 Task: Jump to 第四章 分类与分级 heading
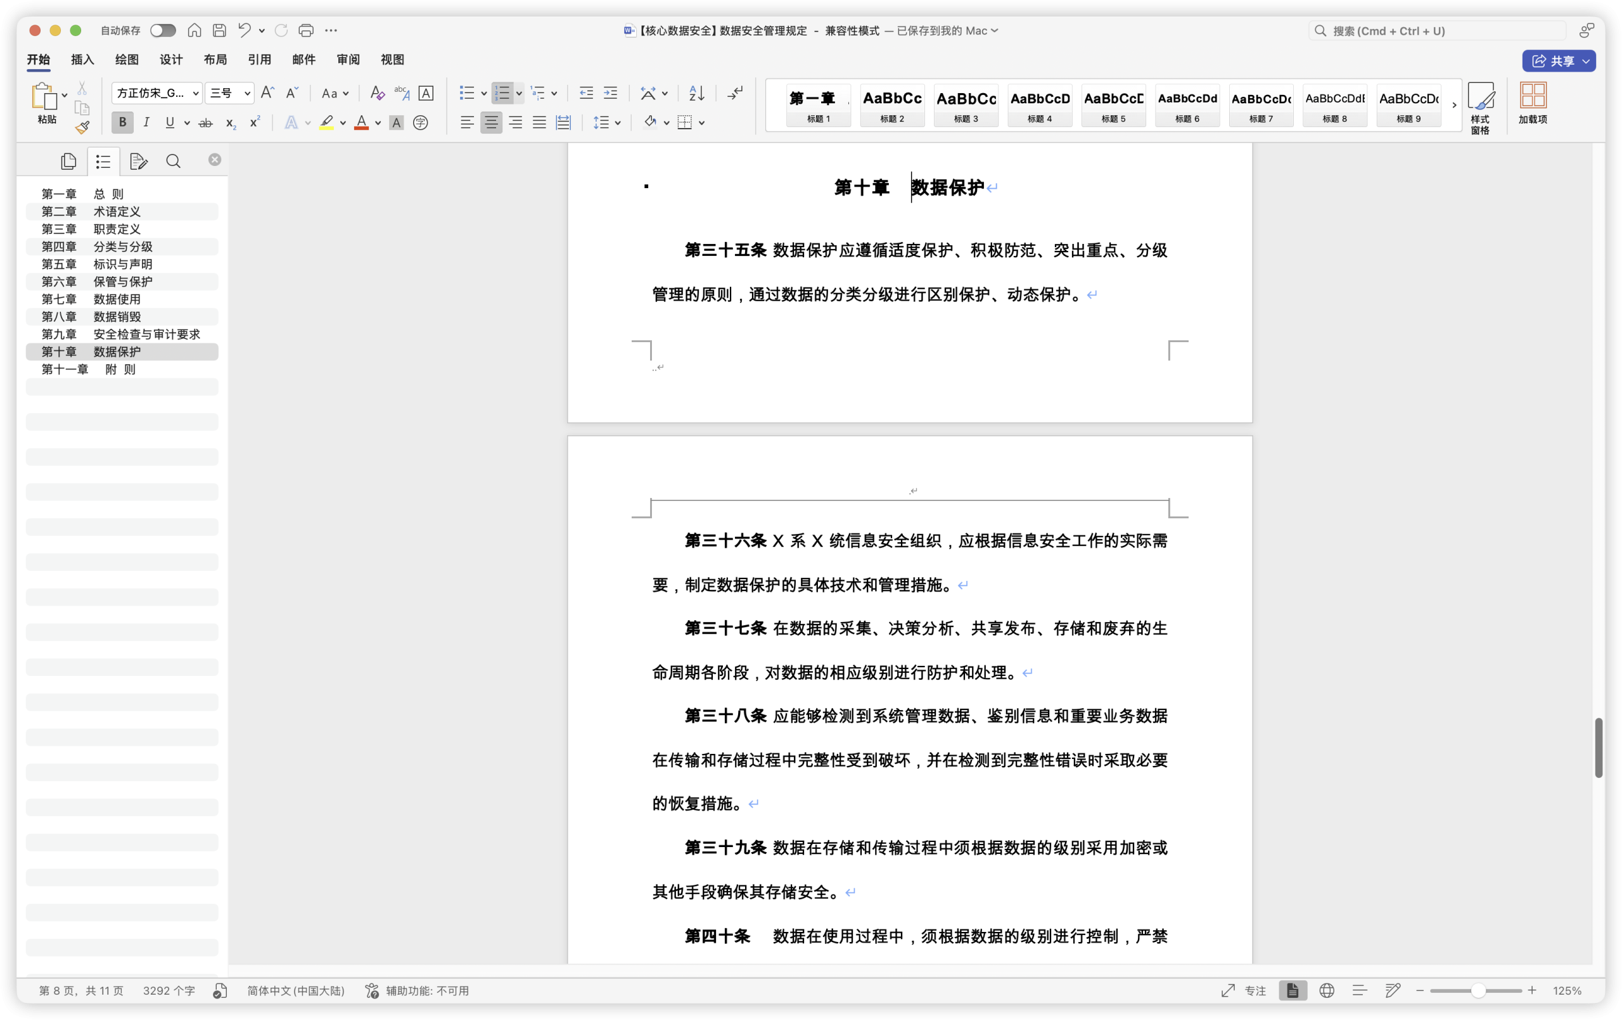pos(97,246)
